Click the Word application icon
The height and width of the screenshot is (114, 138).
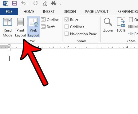pos(6,3)
